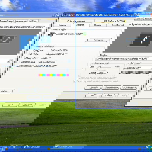Click the More label by the resolution slider

[x=117, y=67]
